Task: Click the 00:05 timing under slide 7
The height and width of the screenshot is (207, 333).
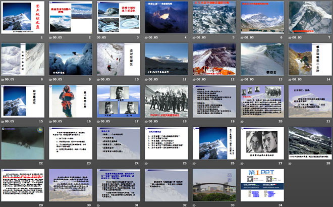Action: pyautogui.click(x=297, y=38)
